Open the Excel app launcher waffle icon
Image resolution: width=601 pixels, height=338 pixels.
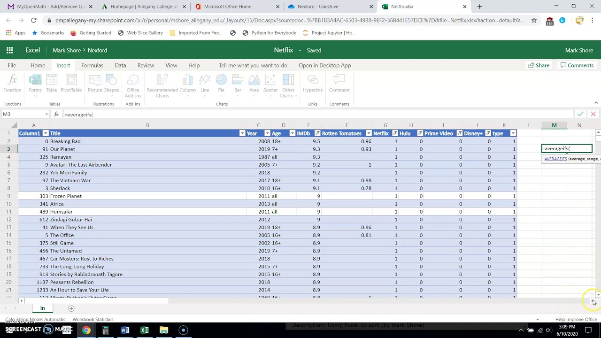(x=9, y=50)
